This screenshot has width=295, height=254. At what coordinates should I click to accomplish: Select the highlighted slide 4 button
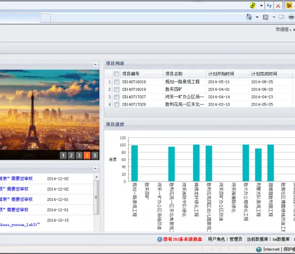87,155
